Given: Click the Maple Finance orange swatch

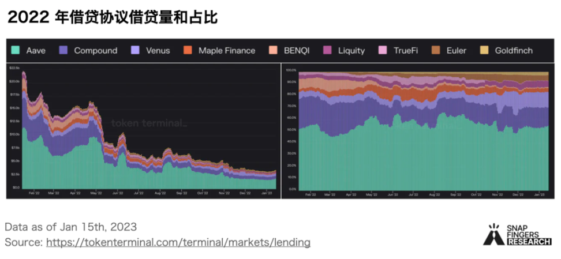Looking at the screenshot, I should (x=188, y=50).
